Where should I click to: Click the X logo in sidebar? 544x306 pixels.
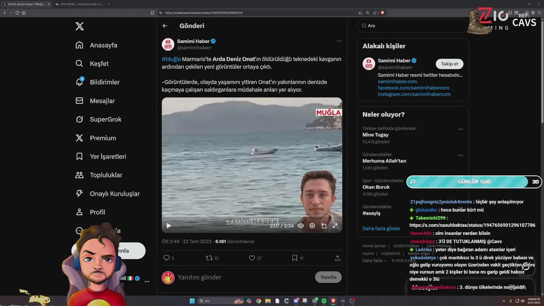click(x=79, y=26)
